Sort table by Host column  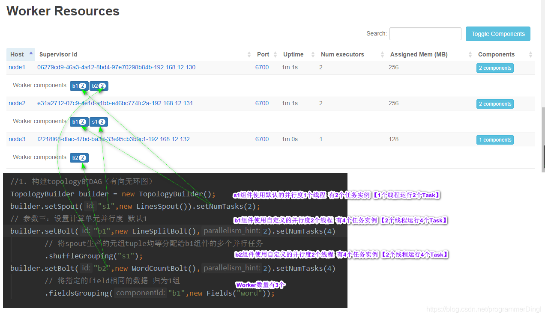point(21,54)
